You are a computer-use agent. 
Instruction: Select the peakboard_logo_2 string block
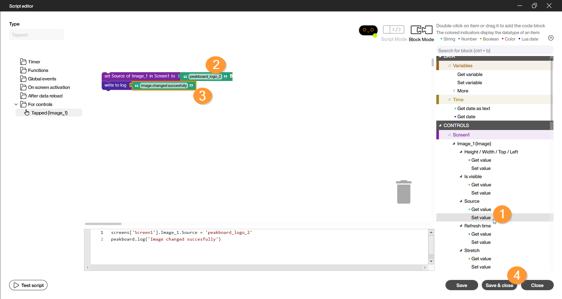[x=205, y=77]
